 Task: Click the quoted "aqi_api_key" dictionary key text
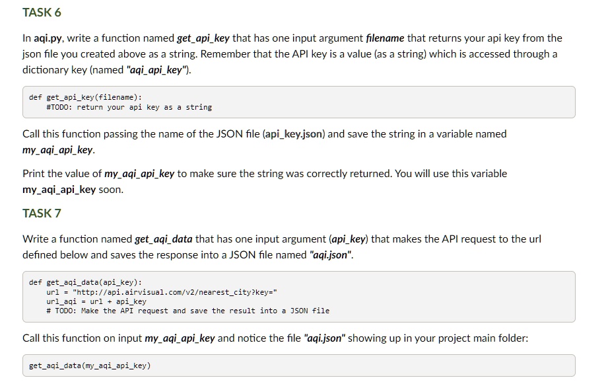[157, 70]
